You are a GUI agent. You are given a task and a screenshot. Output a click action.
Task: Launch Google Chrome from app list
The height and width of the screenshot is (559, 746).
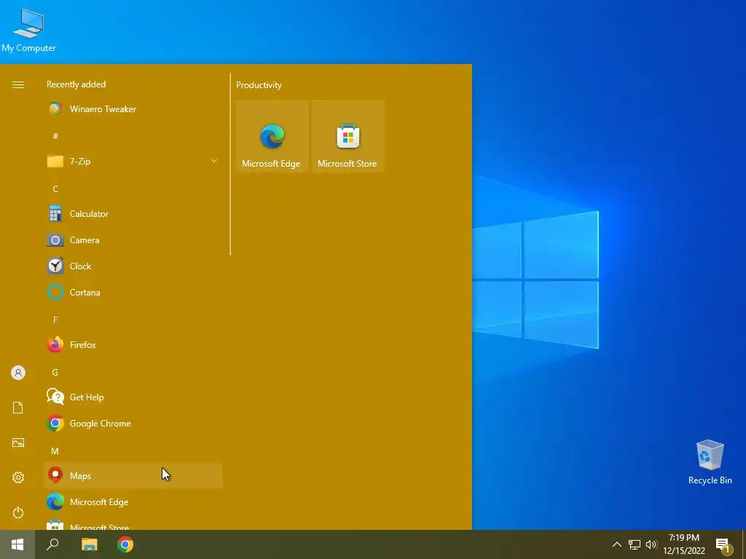point(133,424)
